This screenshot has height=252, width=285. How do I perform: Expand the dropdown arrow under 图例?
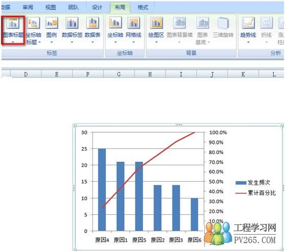point(52,42)
